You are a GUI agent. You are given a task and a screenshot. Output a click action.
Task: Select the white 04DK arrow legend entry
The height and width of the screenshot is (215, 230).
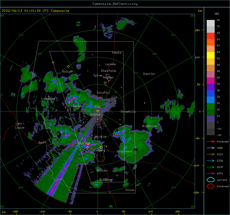[x=211, y=148]
